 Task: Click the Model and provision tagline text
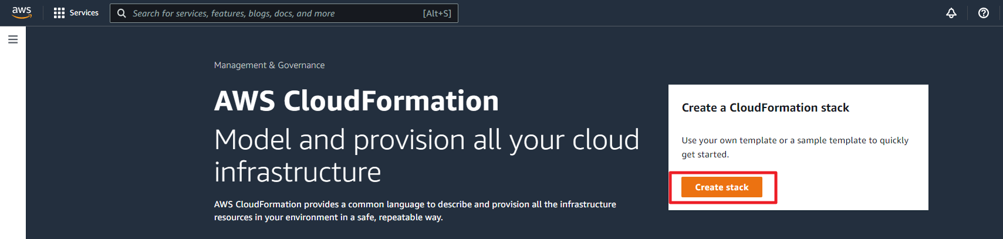tap(427, 140)
